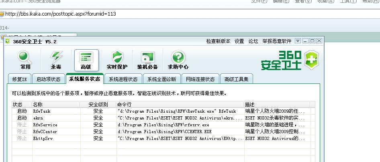Screen dimensions: 380x162
Task: Sort by the 名称 column header
Action: (56, 104)
